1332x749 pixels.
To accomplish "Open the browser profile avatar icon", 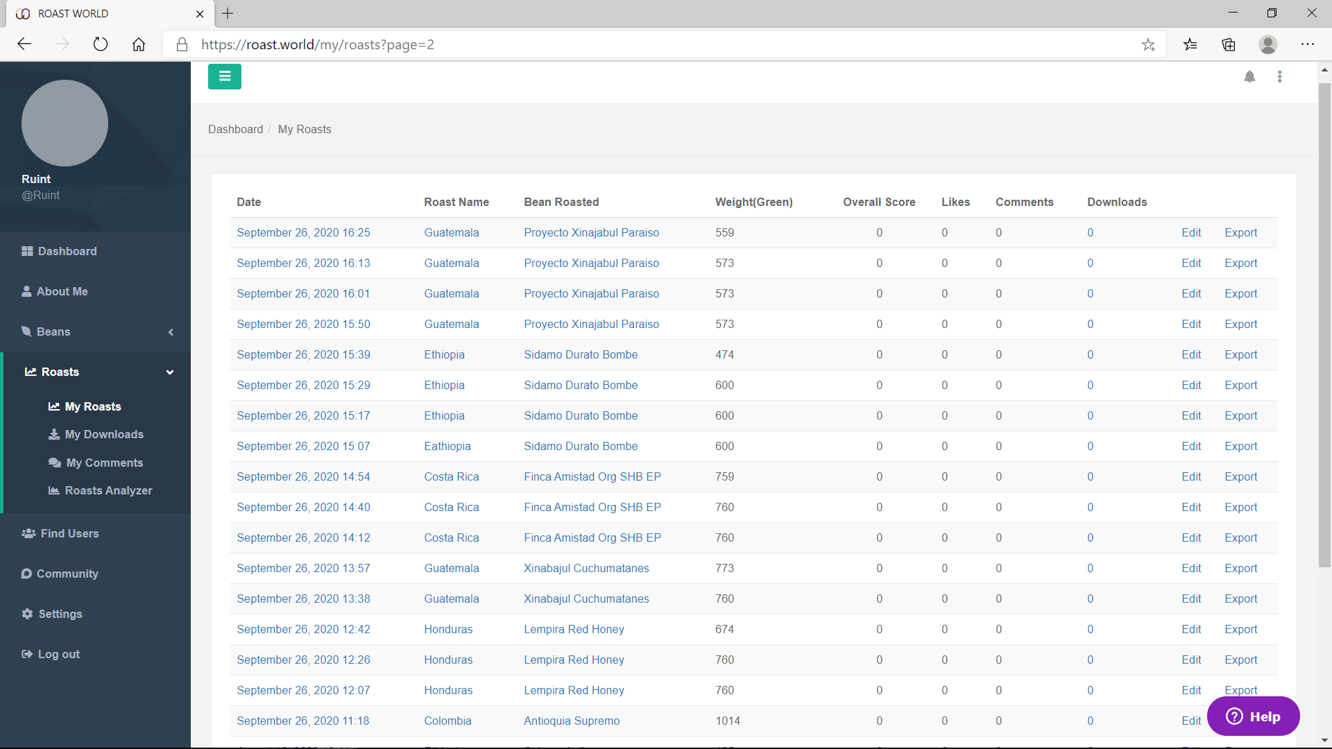I will [x=1268, y=44].
